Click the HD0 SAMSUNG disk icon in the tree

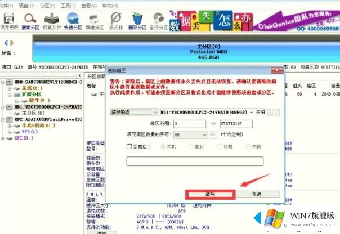click(10, 82)
